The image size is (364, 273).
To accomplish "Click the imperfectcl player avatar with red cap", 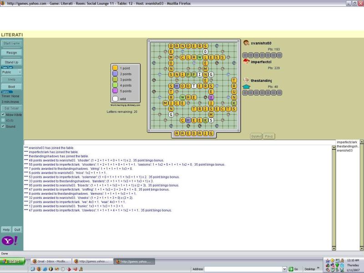I will point(246,61).
